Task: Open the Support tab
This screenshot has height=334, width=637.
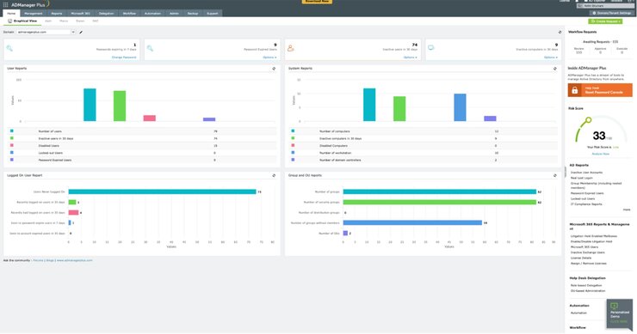Action: click(x=213, y=14)
